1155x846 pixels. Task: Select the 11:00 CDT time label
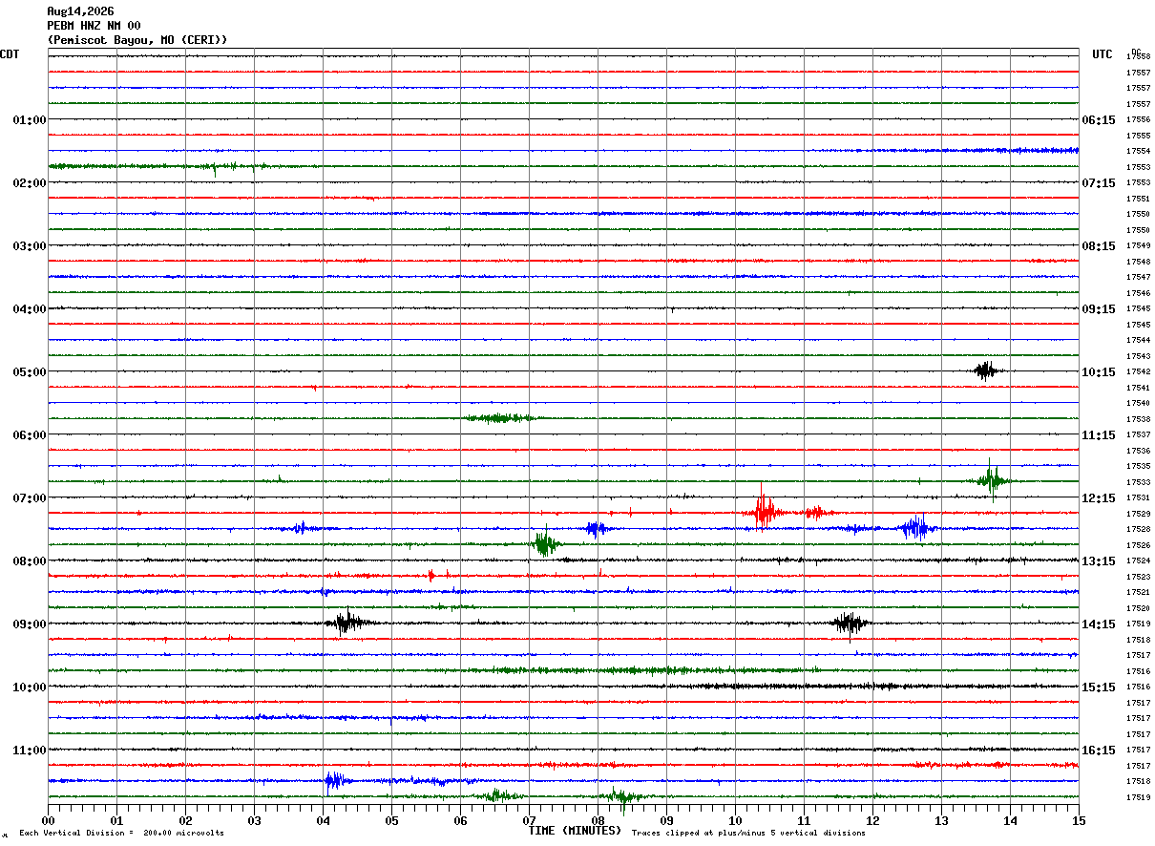pyautogui.click(x=29, y=751)
